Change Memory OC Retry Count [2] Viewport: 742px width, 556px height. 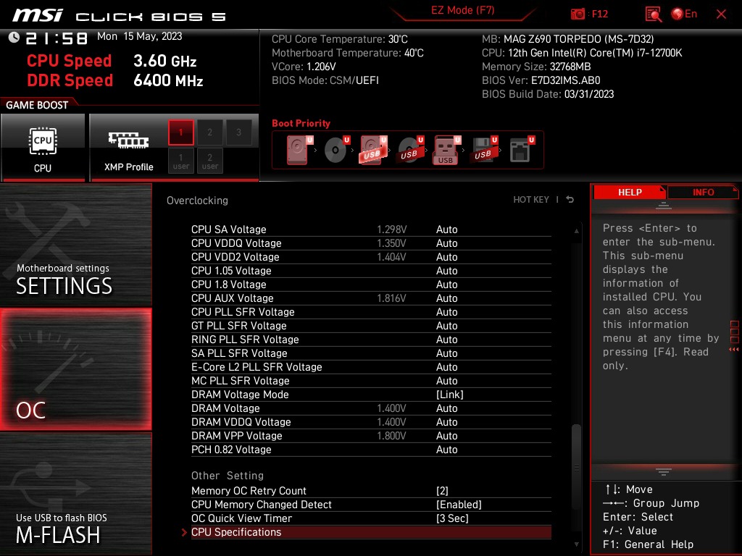pos(442,491)
